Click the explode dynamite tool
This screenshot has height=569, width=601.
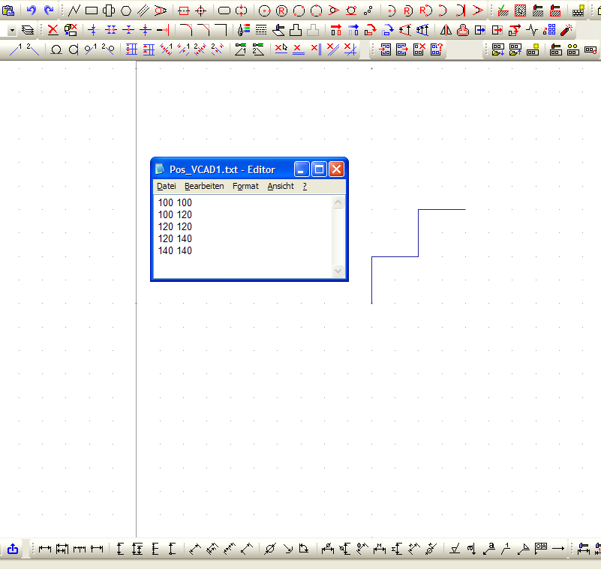coord(566,30)
